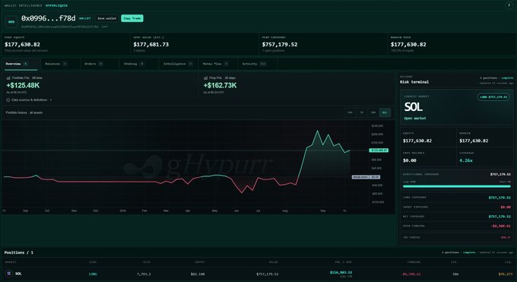This screenshot has height=282, width=517.
Task: Click the Risk terminal heading
Action: 414,82
